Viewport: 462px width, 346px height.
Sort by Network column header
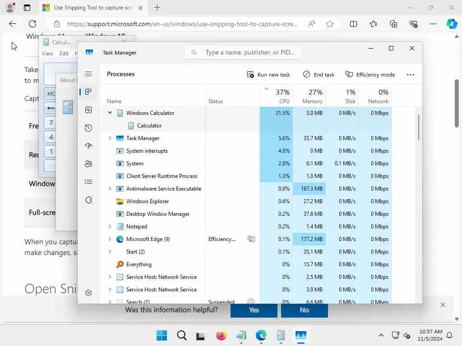[375, 96]
